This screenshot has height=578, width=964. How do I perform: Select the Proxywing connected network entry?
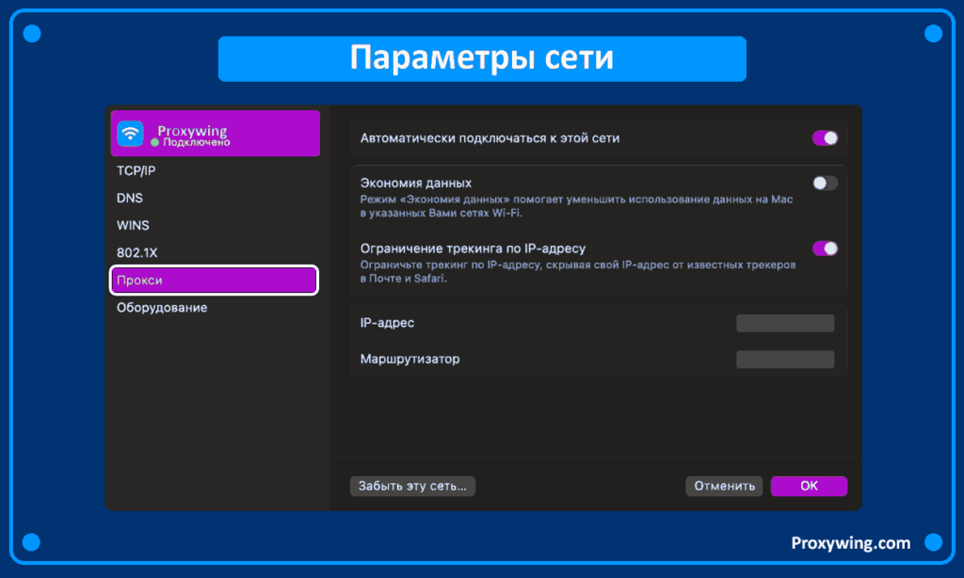pos(216,134)
